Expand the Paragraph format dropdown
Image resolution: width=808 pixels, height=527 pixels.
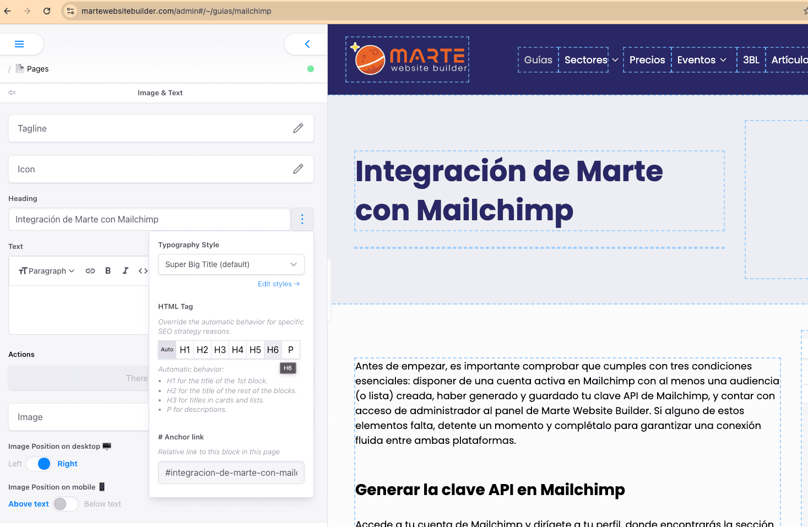[x=47, y=271]
